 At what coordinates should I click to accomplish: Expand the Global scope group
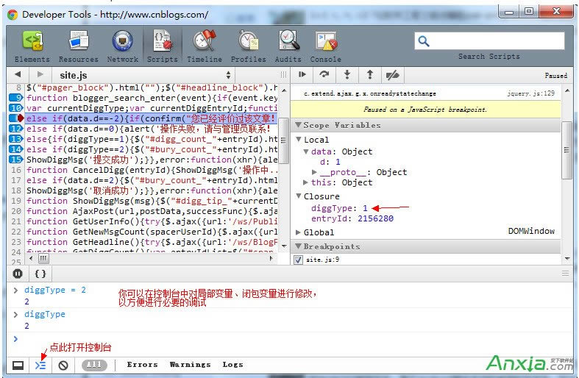[x=299, y=232]
